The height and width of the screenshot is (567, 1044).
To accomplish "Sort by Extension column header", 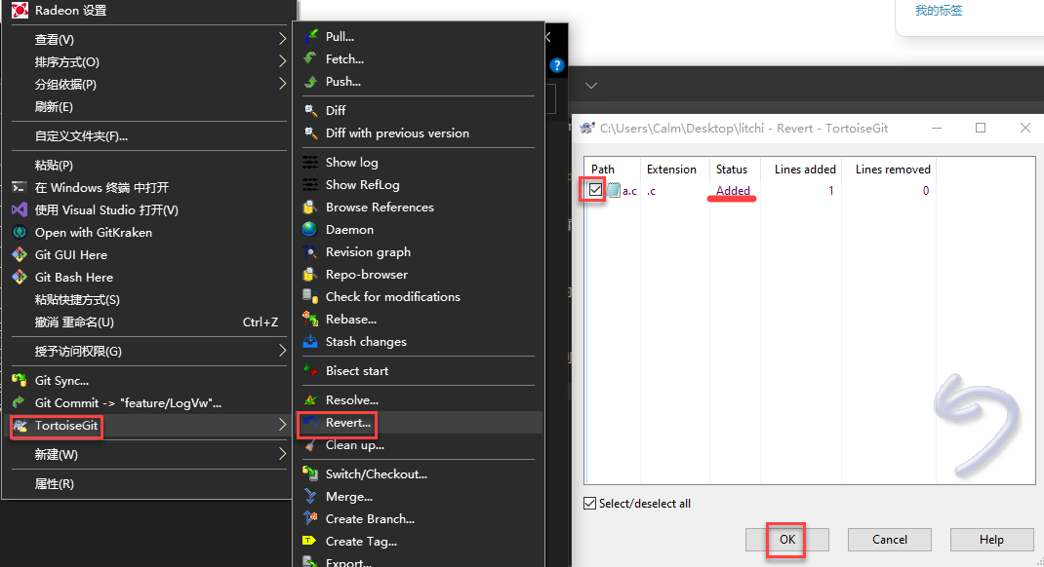I will coord(674,169).
